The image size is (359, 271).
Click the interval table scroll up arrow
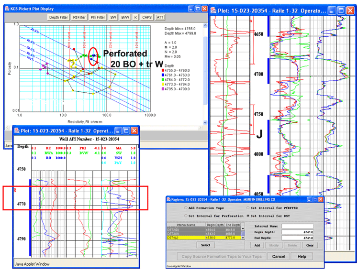[x=243, y=228]
